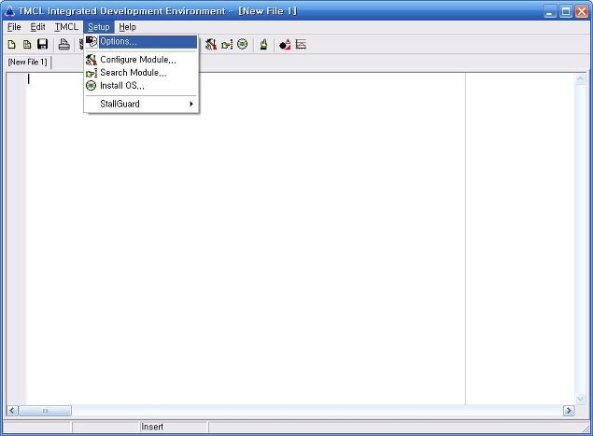Close the open Setup menu from menu bar

click(99, 27)
